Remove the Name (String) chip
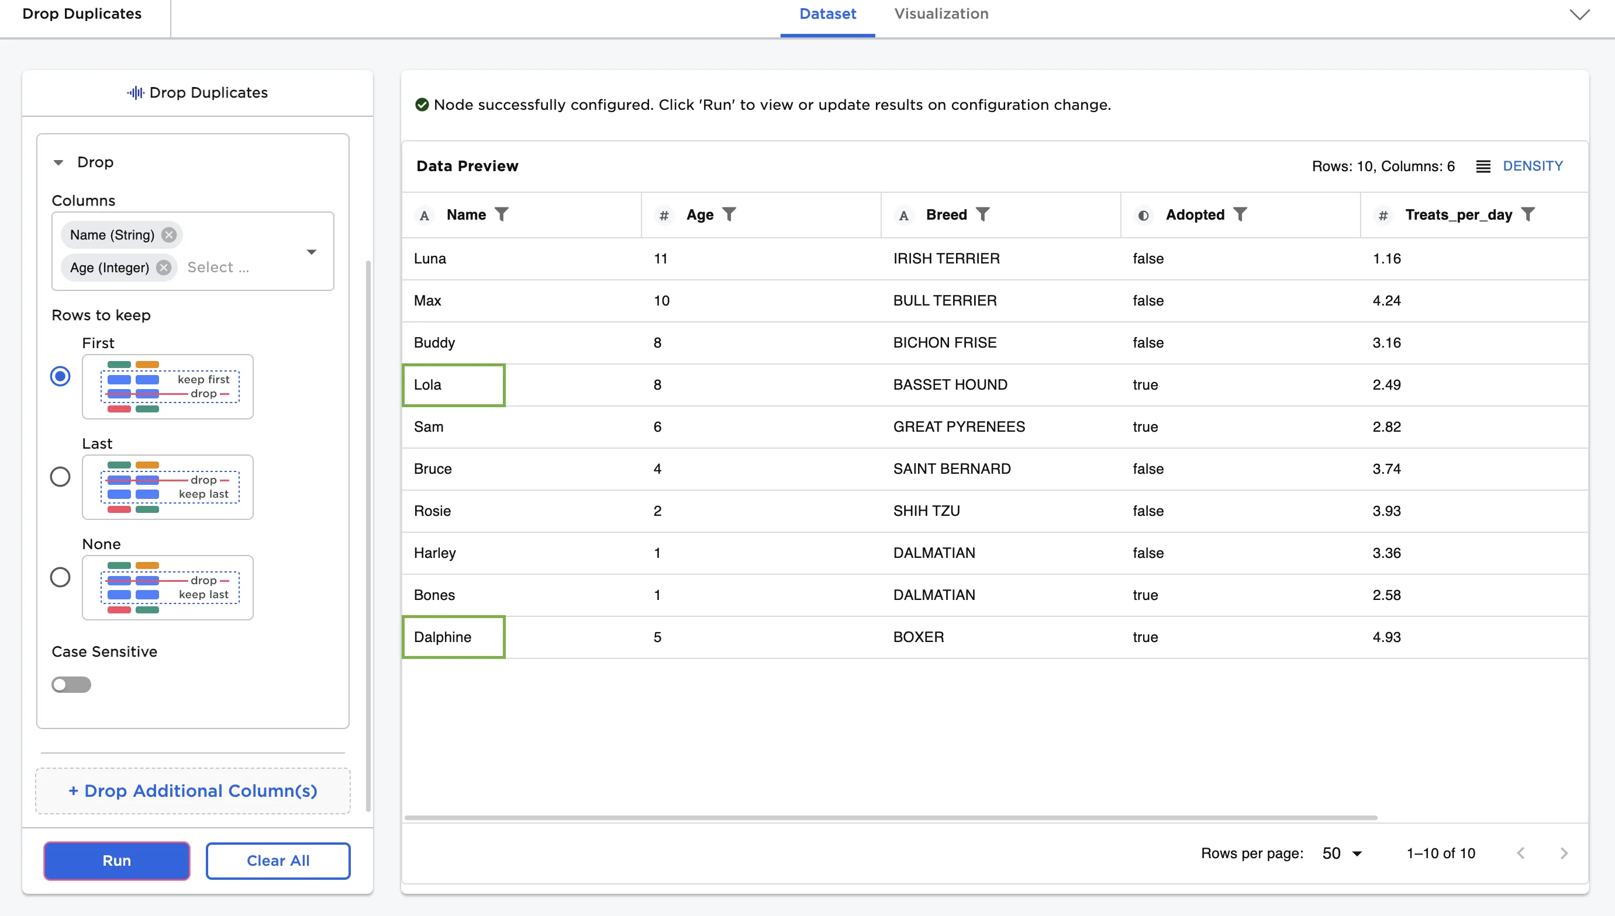 [169, 235]
